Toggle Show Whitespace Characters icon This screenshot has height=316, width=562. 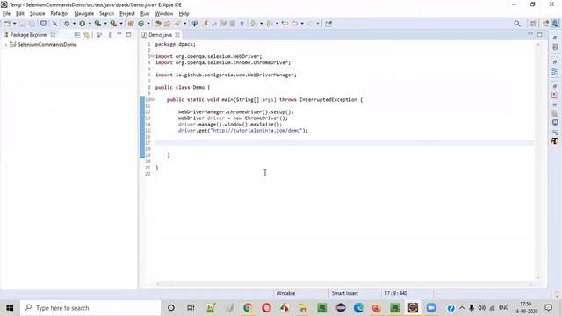click(242, 24)
